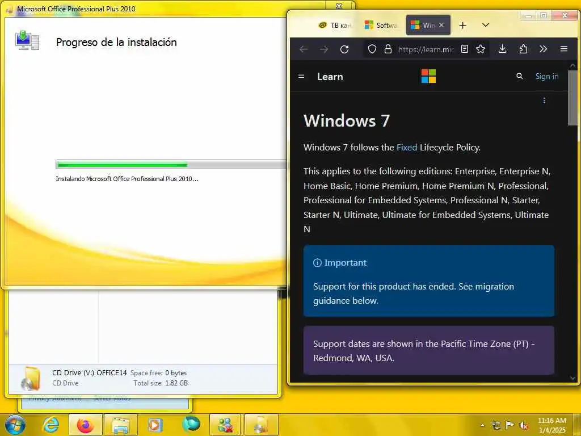Close the Win tab
The width and height of the screenshot is (581, 436).
coord(441,25)
